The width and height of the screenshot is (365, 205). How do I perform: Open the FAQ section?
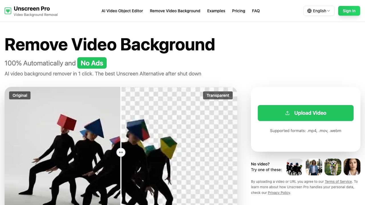click(x=256, y=11)
